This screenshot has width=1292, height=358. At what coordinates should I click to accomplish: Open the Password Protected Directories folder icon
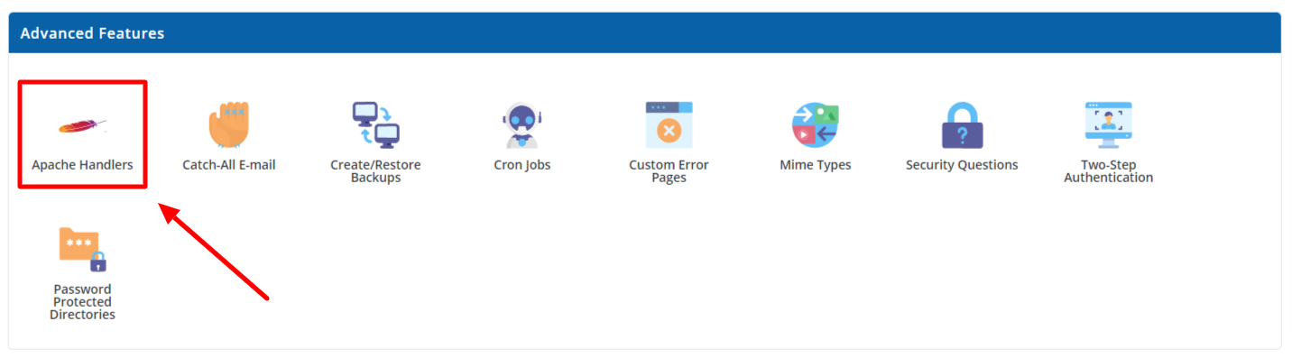[x=82, y=250]
